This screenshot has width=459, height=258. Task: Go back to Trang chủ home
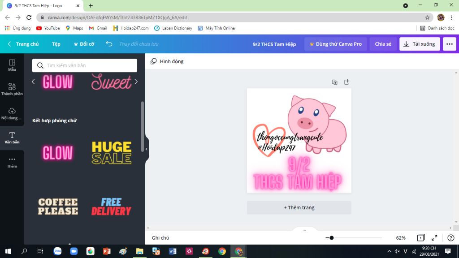click(23, 44)
